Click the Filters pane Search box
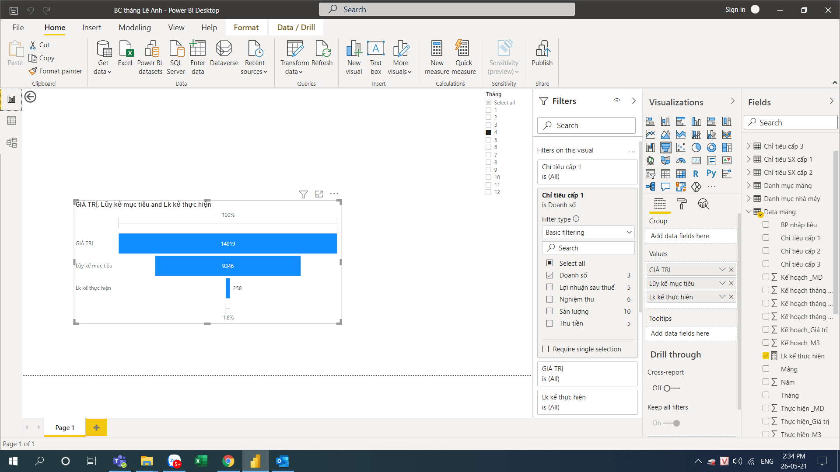 pyautogui.click(x=586, y=125)
